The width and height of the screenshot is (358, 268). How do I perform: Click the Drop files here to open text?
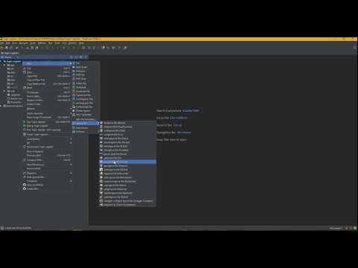[172, 140]
